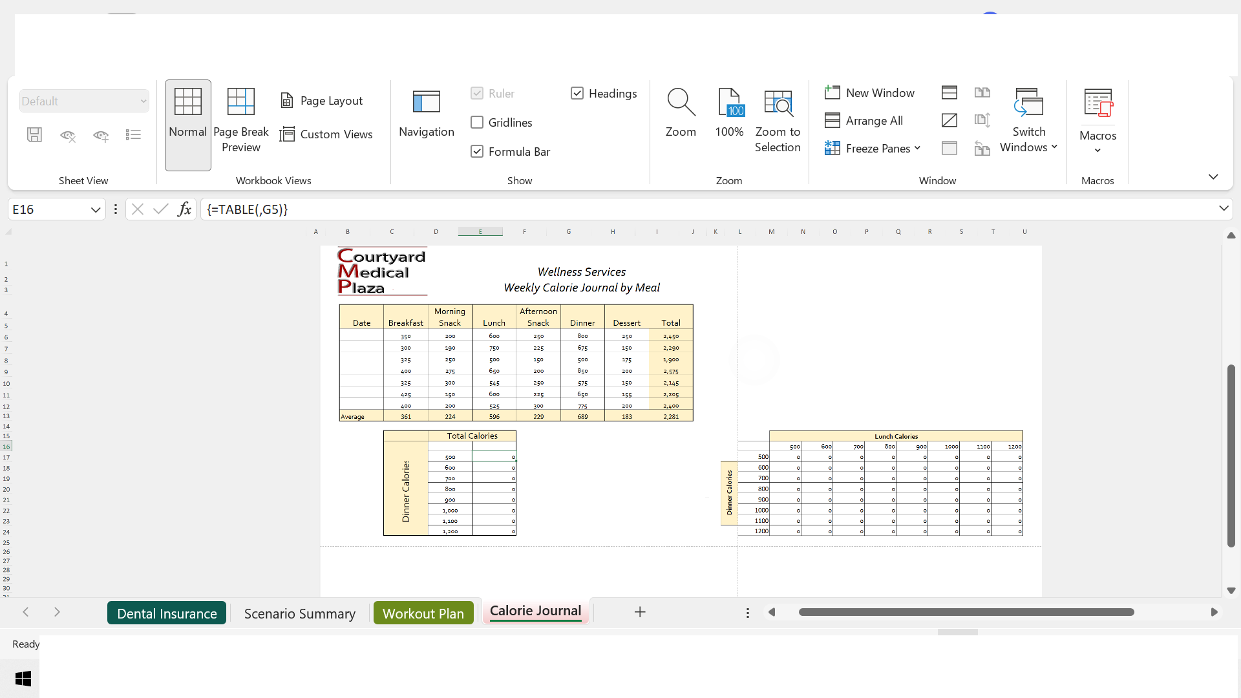1241x698 pixels.
Task: Add a new sheet with plus button
Action: pyautogui.click(x=640, y=612)
